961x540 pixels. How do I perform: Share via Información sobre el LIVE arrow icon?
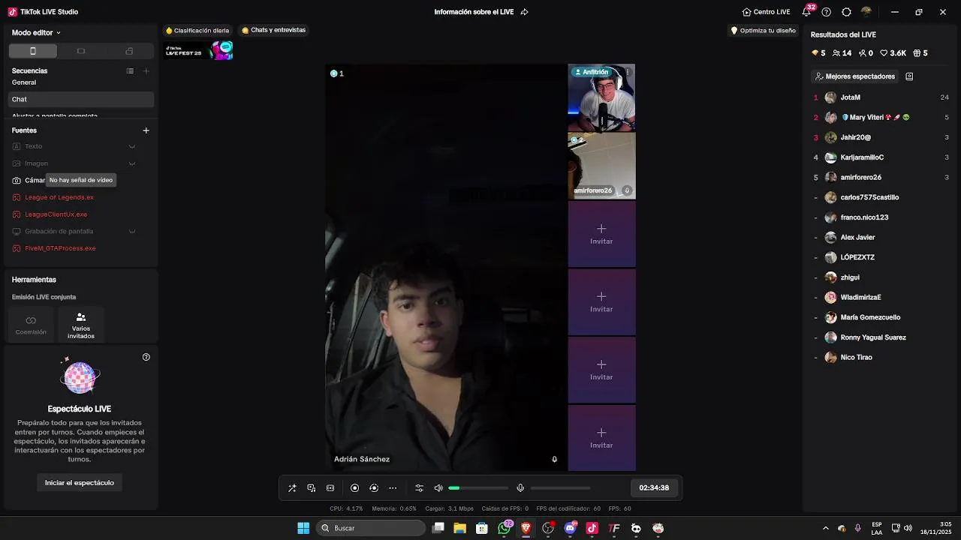coord(525,12)
